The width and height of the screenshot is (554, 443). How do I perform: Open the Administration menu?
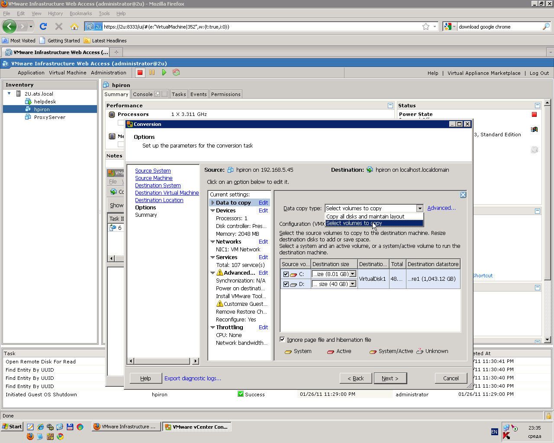[109, 73]
